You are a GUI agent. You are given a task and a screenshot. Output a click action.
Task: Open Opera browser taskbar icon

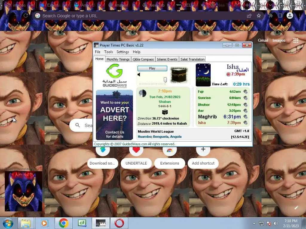[x=119, y=223]
